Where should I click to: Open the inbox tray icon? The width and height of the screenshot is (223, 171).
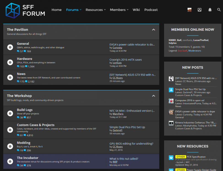(200, 10)
